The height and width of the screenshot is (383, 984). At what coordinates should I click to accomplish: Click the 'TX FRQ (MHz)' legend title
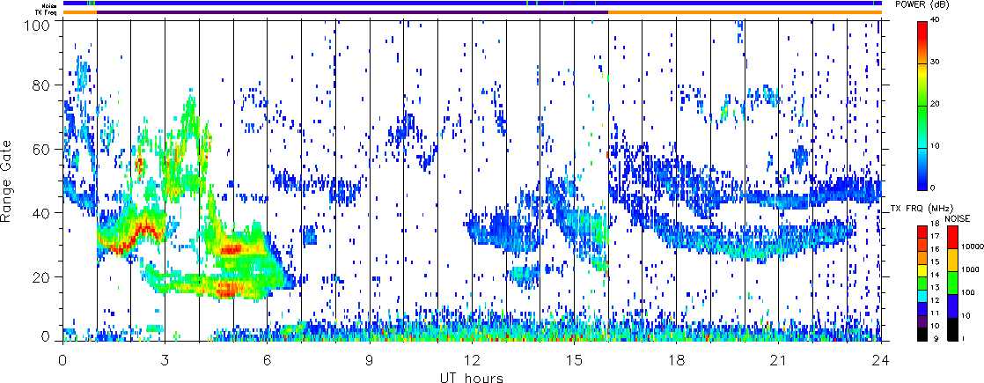(921, 208)
